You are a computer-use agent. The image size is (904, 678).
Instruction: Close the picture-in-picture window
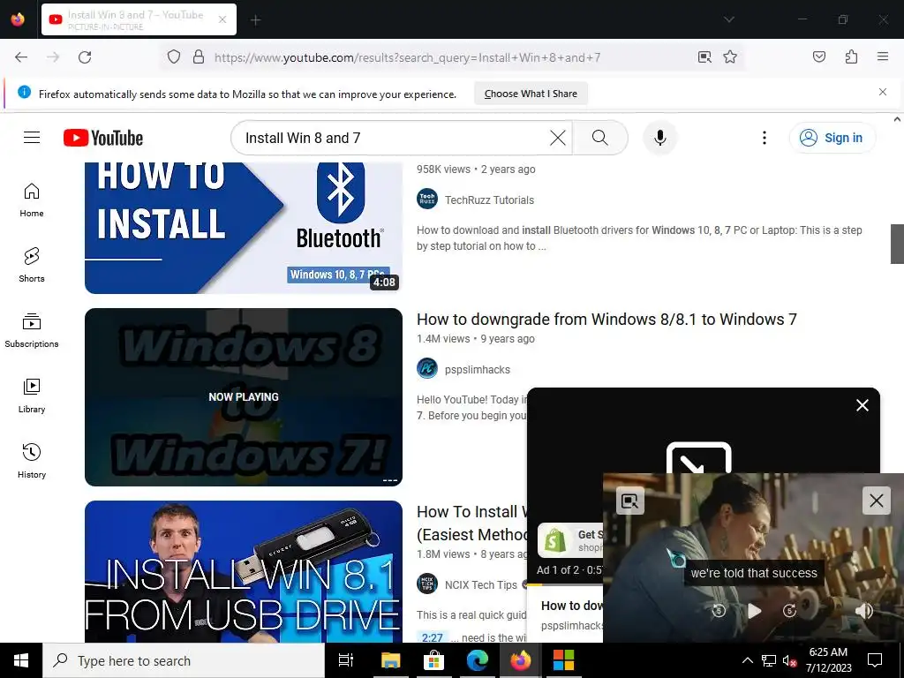pyautogui.click(x=877, y=501)
